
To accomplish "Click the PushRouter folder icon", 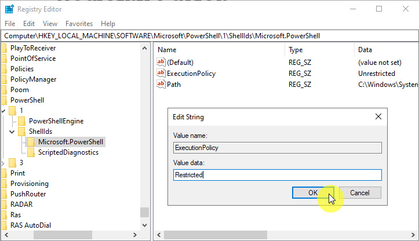I will coord(5,194).
